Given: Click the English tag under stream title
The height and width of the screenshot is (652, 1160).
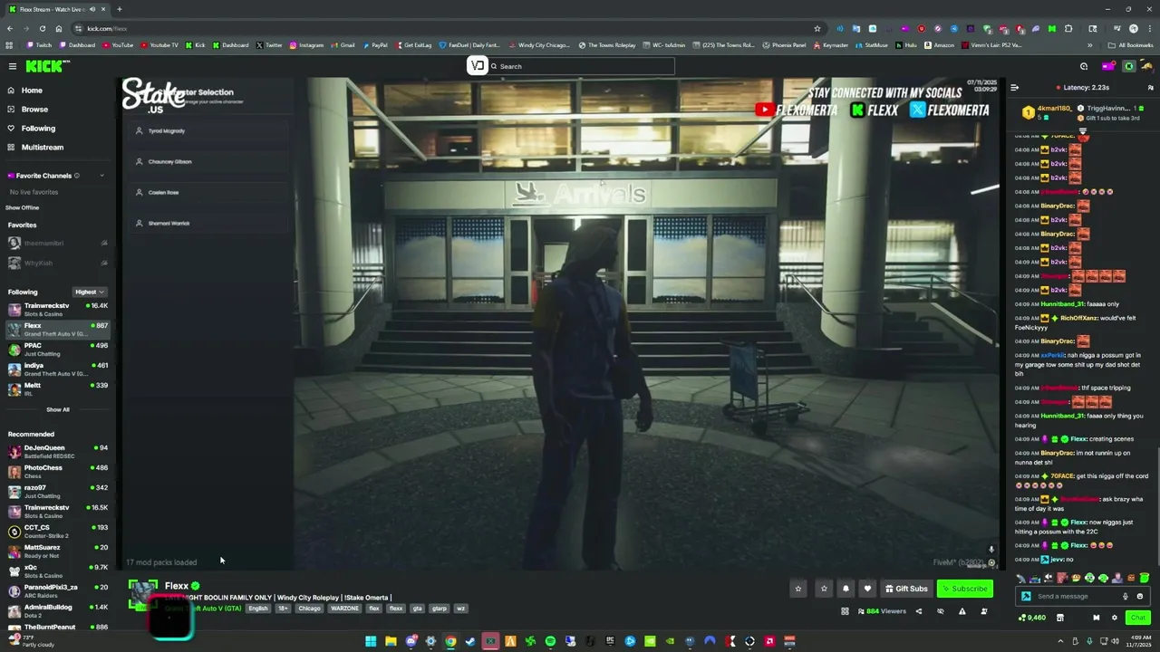Looking at the screenshot, I should (258, 609).
